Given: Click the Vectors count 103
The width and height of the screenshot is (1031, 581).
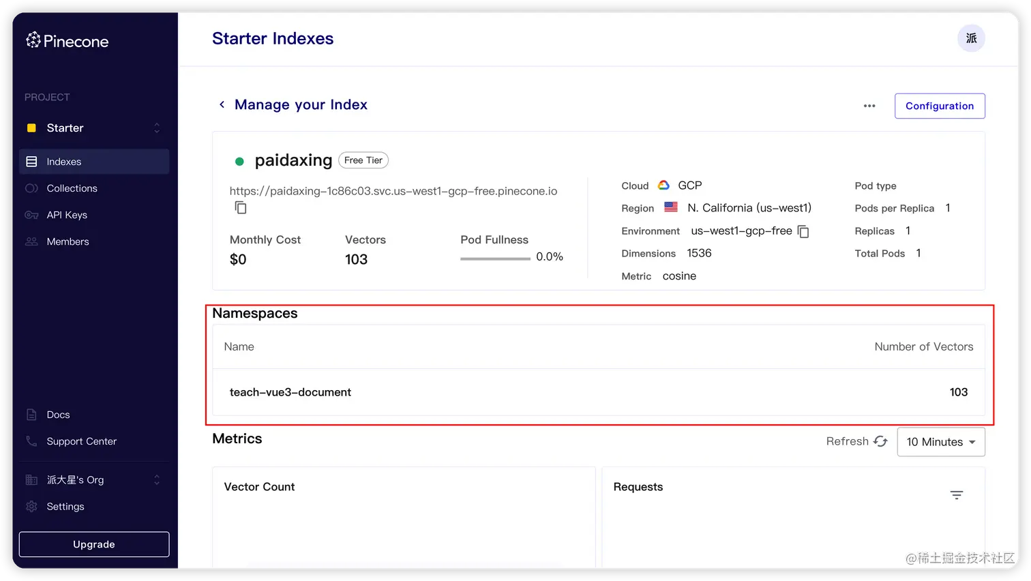Looking at the screenshot, I should [x=356, y=259].
